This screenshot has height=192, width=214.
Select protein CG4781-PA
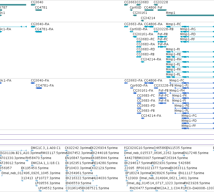pyautogui.click(x=45, y=86)
